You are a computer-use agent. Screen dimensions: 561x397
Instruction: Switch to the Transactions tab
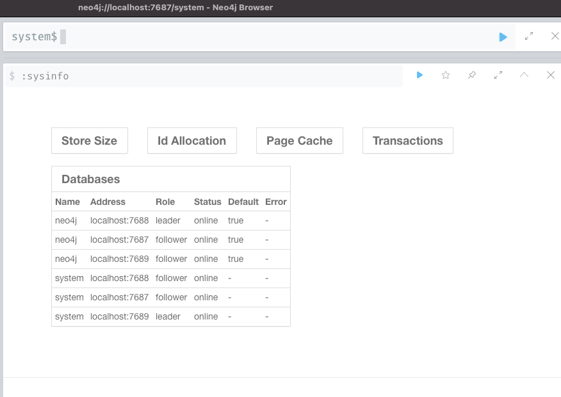(x=407, y=140)
